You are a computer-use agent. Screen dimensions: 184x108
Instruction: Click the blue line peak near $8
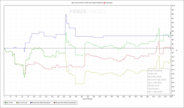pos(66,14)
